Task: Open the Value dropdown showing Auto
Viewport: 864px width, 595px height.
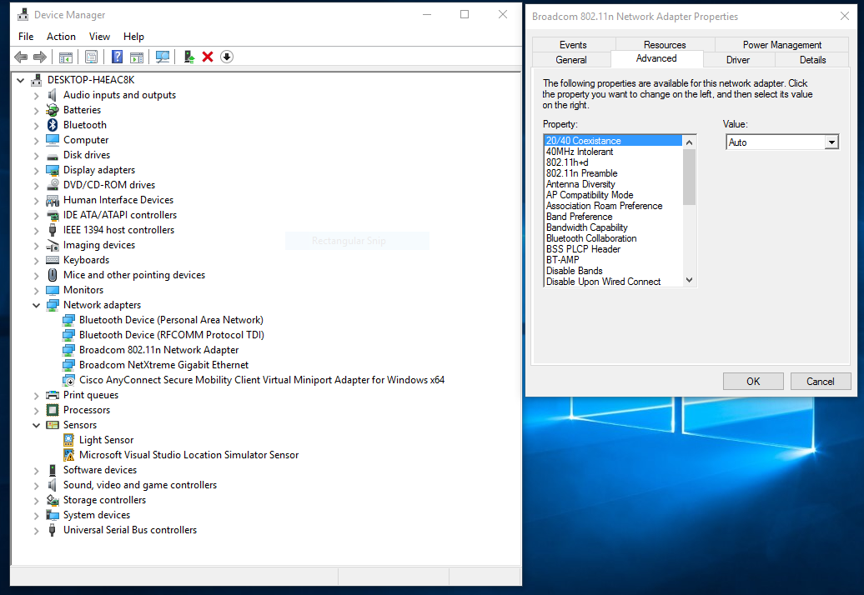Action: pos(831,141)
